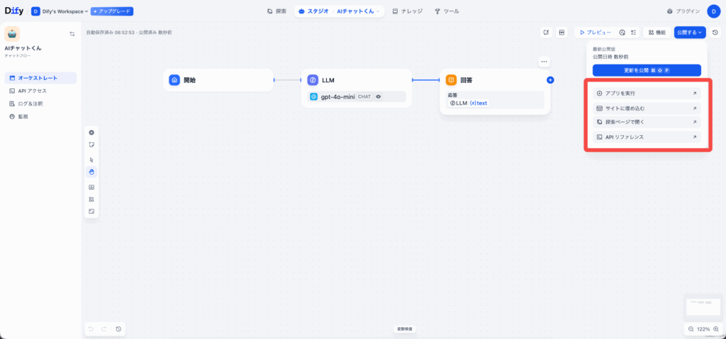726x339 pixels.
Task: Click the 更新を公開 button
Action: (x=647, y=70)
